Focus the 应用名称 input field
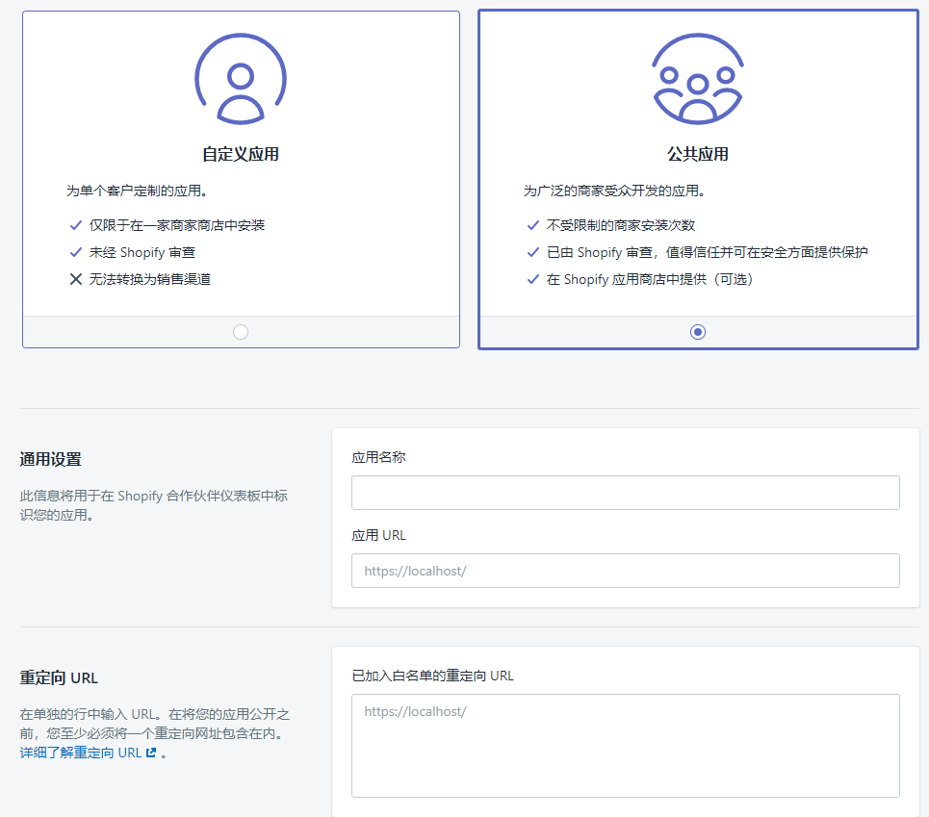This screenshot has height=817, width=929. click(626, 493)
